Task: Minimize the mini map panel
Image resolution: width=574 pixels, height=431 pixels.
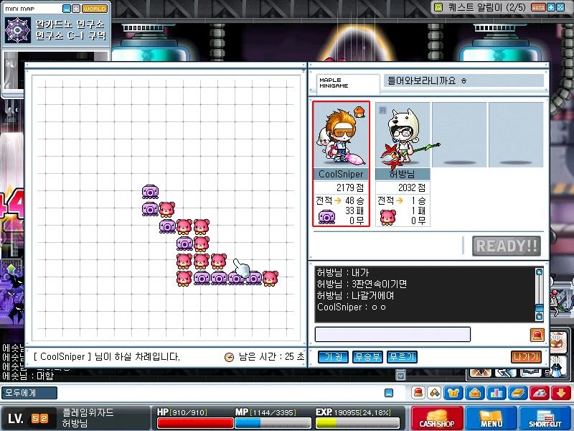Action: 66,9
